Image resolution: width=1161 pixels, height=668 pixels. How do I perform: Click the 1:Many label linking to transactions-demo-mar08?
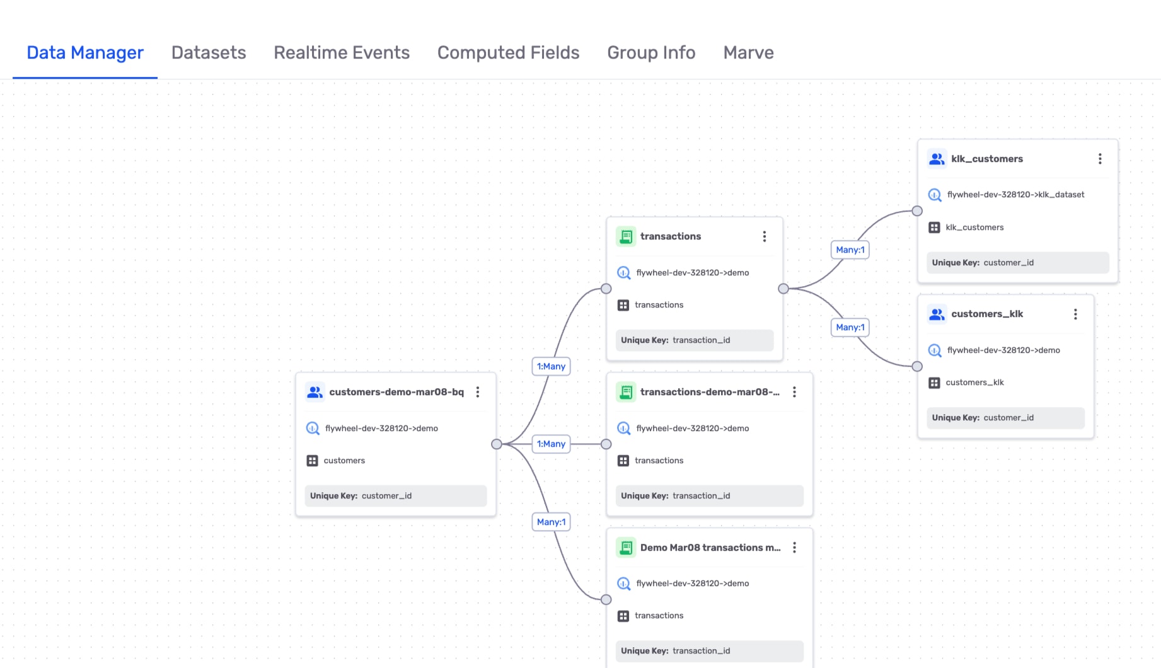pyautogui.click(x=551, y=444)
